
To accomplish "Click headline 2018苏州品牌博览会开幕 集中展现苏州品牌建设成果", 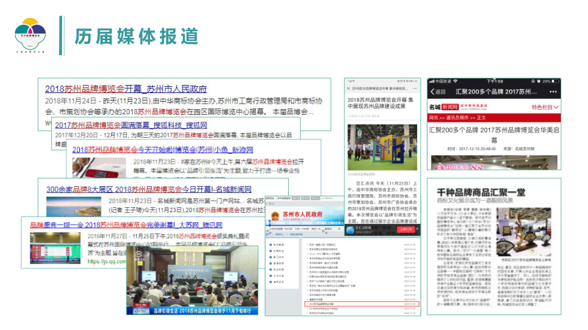I will point(380,103).
